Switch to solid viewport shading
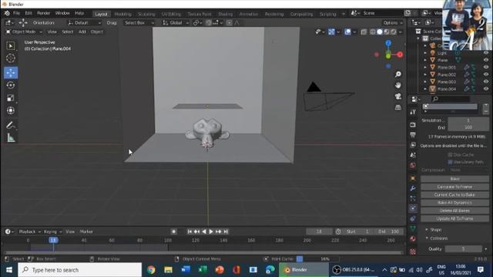 [380, 32]
